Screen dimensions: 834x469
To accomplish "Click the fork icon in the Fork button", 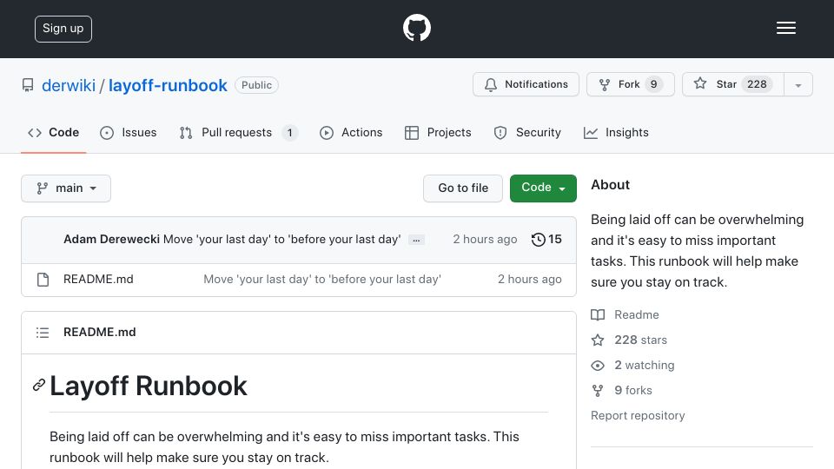I will pyautogui.click(x=605, y=84).
